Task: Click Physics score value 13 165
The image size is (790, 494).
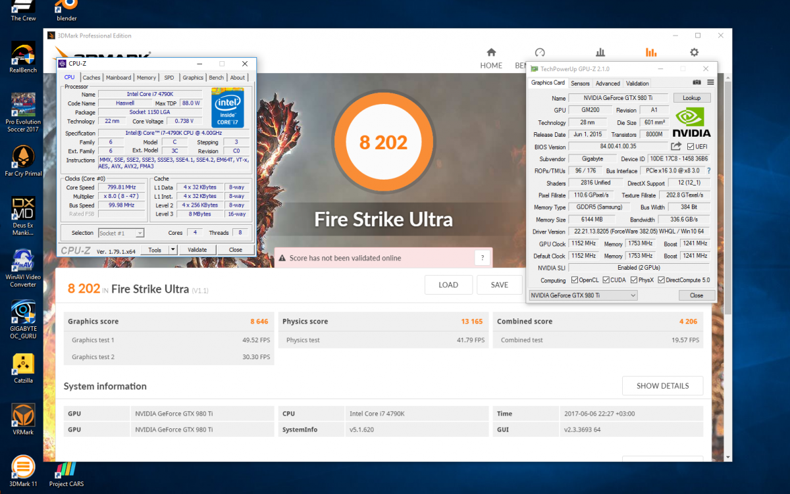Action: click(x=471, y=322)
